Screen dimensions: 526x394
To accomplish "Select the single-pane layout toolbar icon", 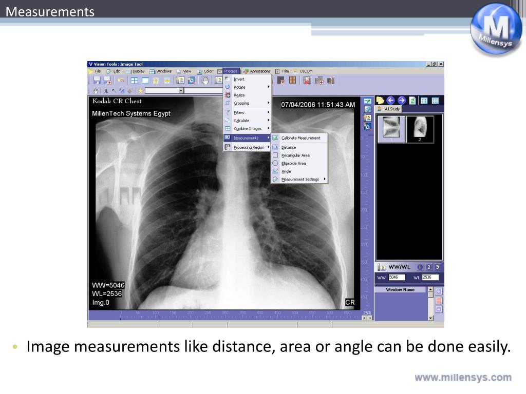I will tap(145, 81).
